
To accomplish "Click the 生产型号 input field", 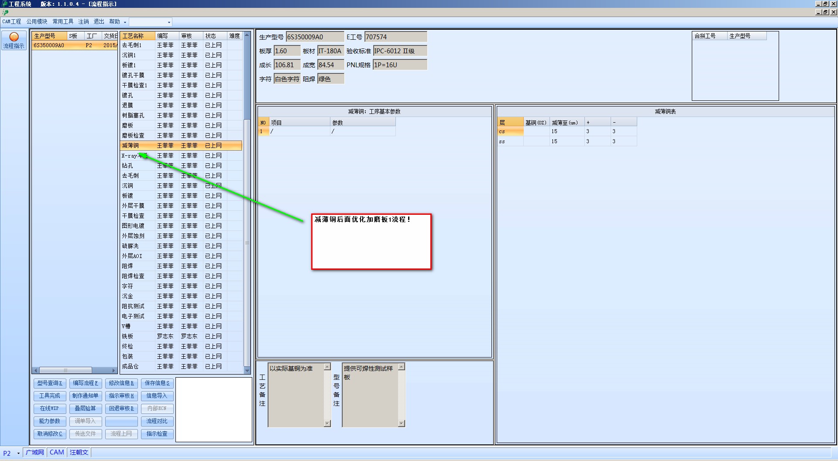I will (315, 37).
